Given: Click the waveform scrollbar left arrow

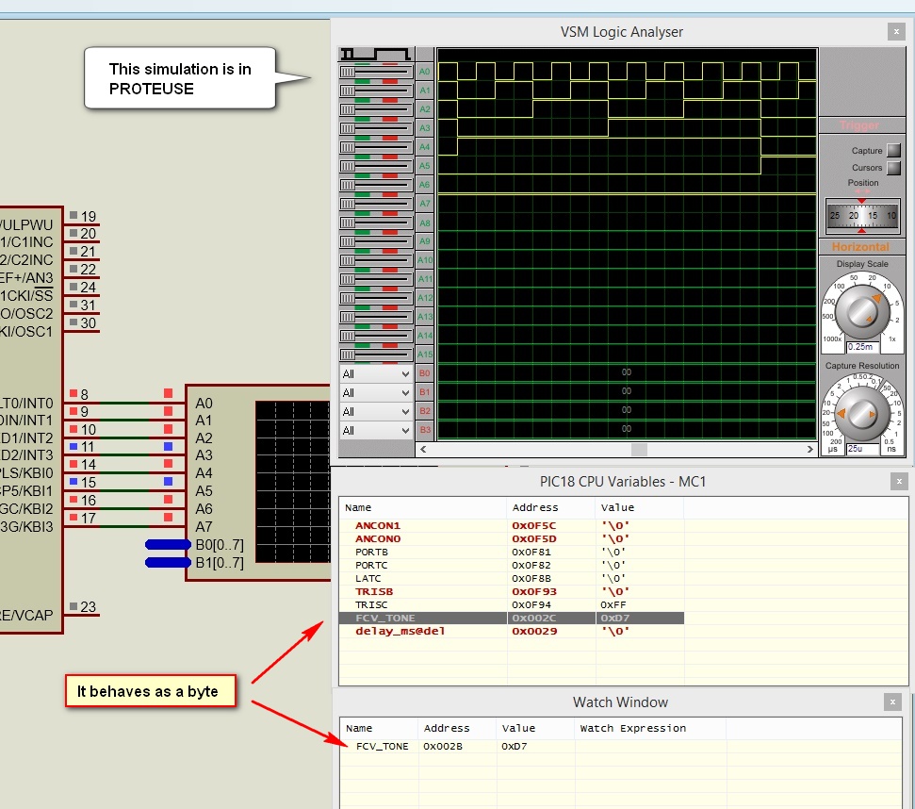Looking at the screenshot, I should 424,449.
